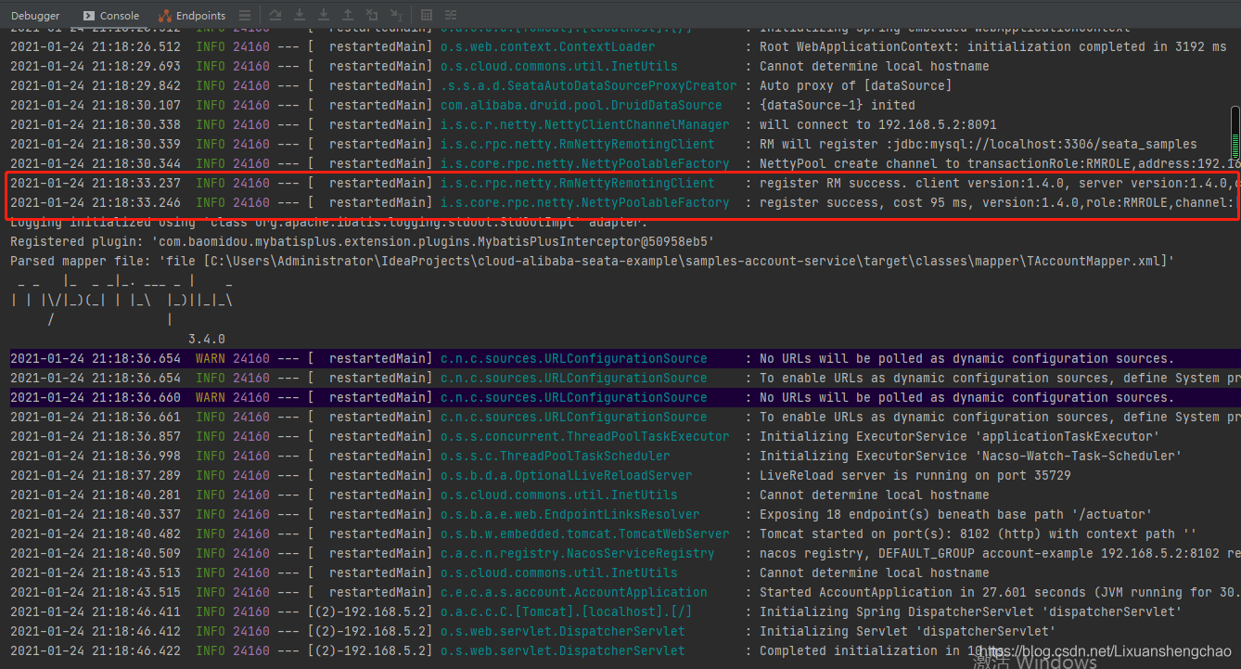Click the logger 'c.e.c.a.s.account.AccountApplication'
Viewport: 1241px width, 669px height.
[x=573, y=592]
